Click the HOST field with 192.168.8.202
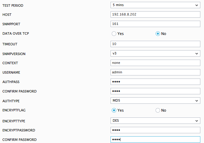The width and height of the screenshot is (204, 143). (x=155, y=14)
